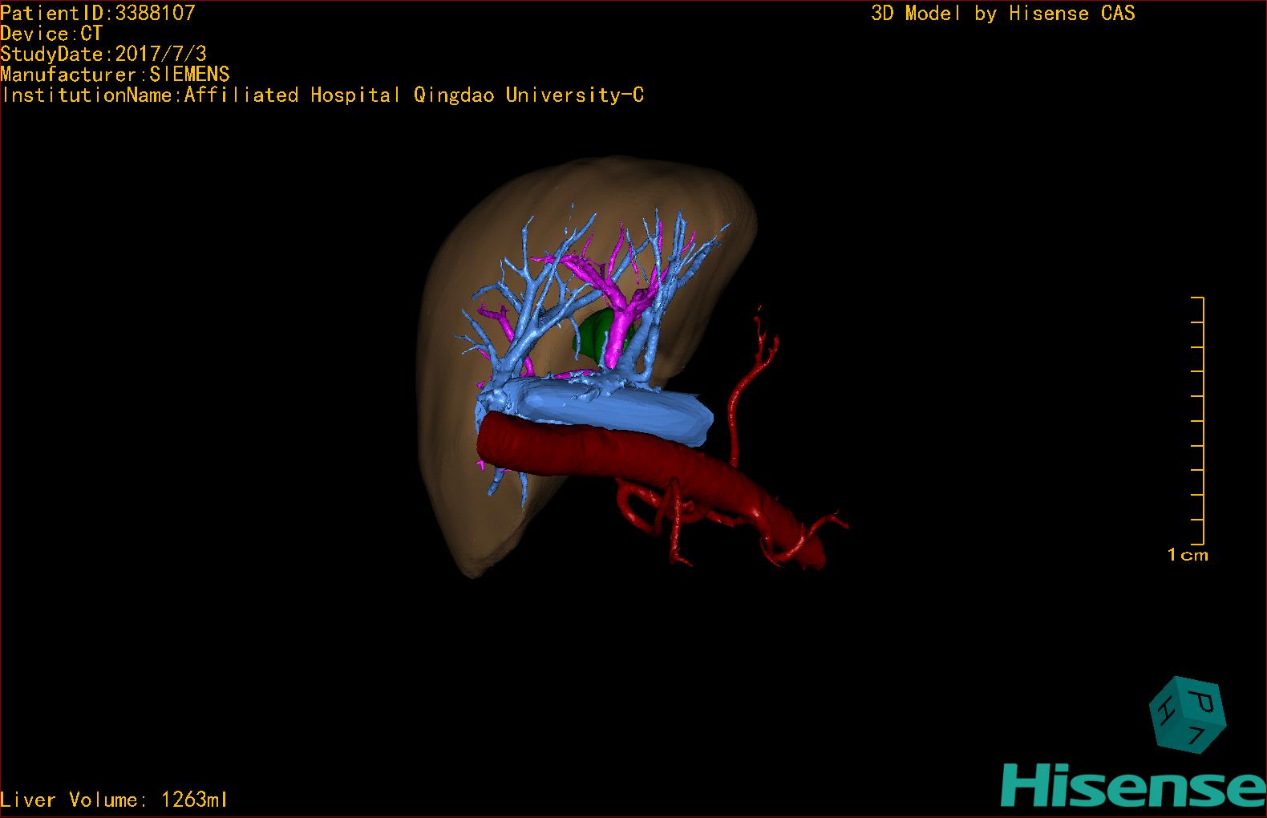This screenshot has height=818, width=1267.
Task: Click the '3D Model by Hisense CAS' label
Action: (1003, 13)
